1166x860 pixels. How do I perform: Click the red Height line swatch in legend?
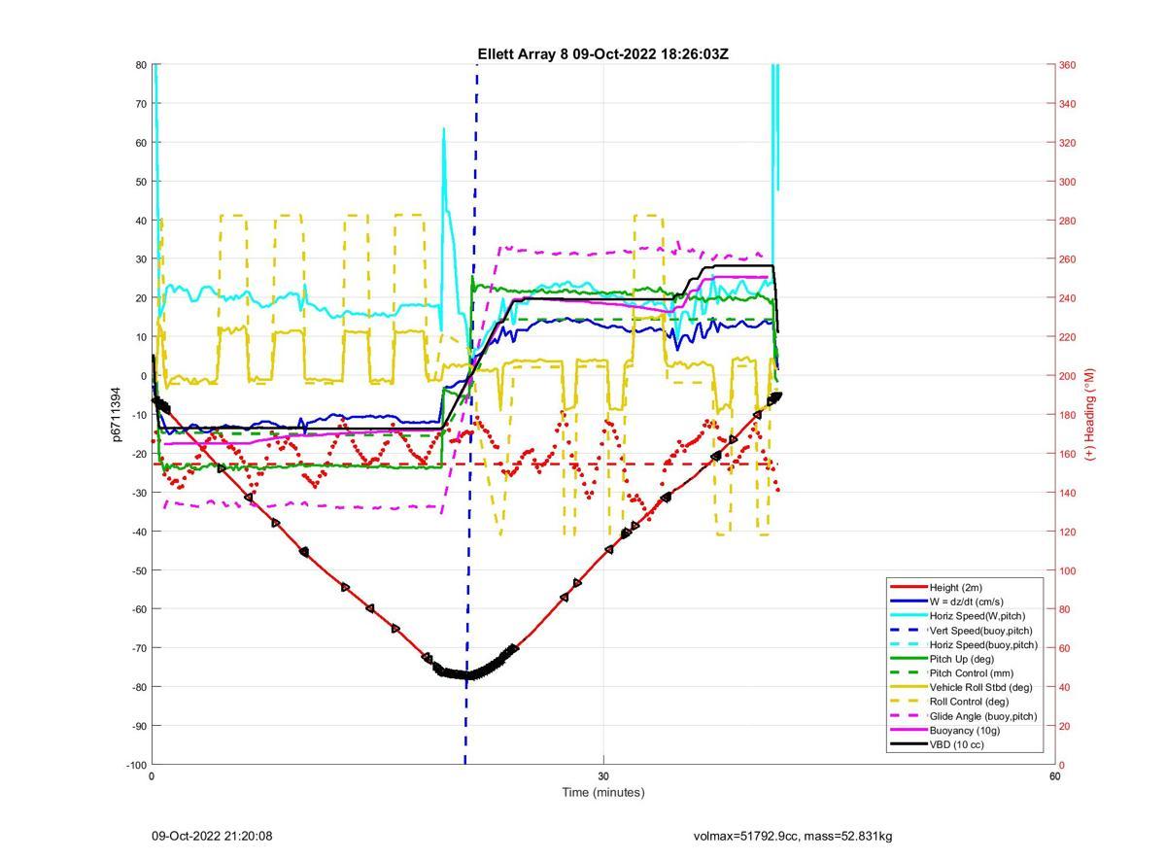909,587
